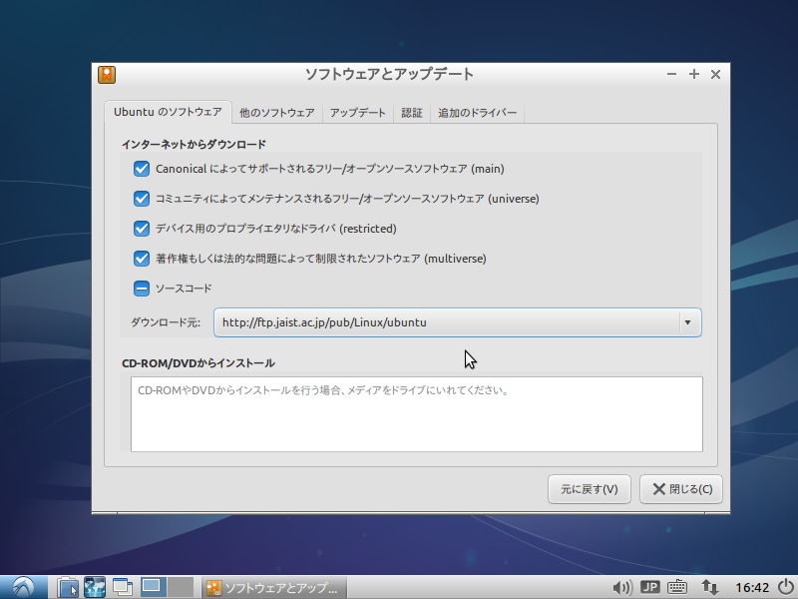Screen dimensions: 798x599
Task: Enable the source code checkbox
Action: 142,288
